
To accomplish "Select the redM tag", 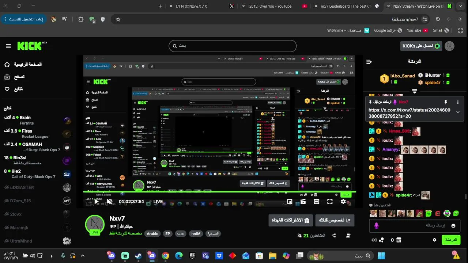I will point(196,234).
